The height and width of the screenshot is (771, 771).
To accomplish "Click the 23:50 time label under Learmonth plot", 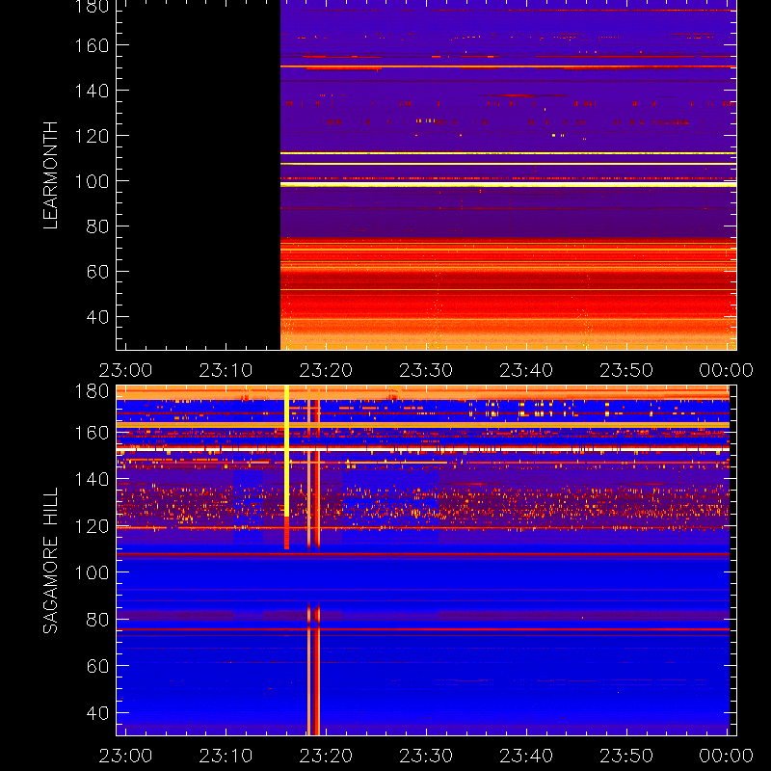I will 626,370.
